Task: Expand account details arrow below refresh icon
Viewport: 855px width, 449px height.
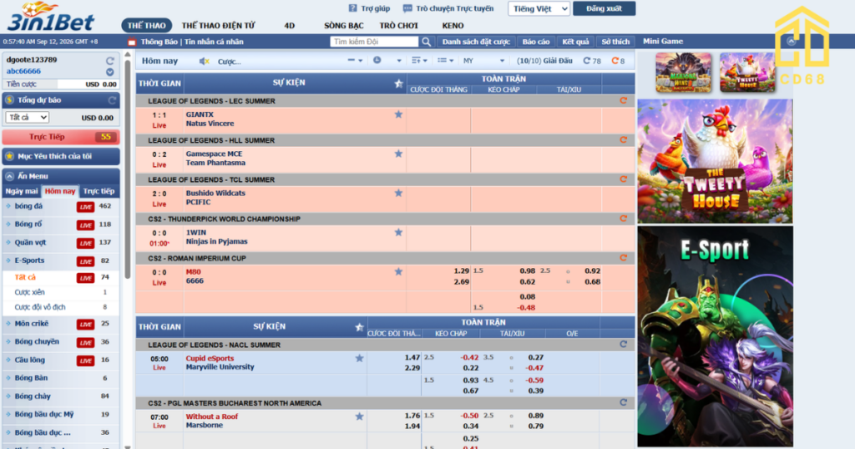Action: 110,72
